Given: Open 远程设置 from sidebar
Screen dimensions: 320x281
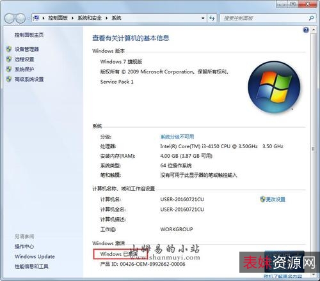Looking at the screenshot, I should tap(24, 59).
